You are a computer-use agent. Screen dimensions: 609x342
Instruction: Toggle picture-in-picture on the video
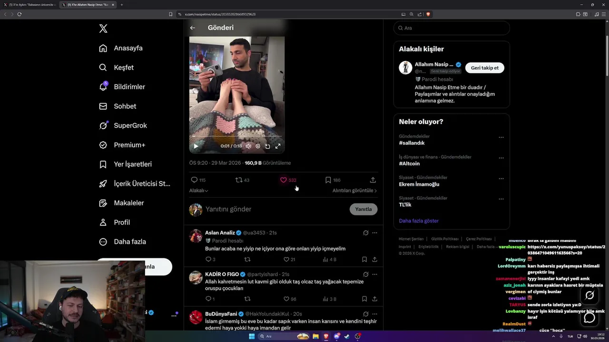267,146
